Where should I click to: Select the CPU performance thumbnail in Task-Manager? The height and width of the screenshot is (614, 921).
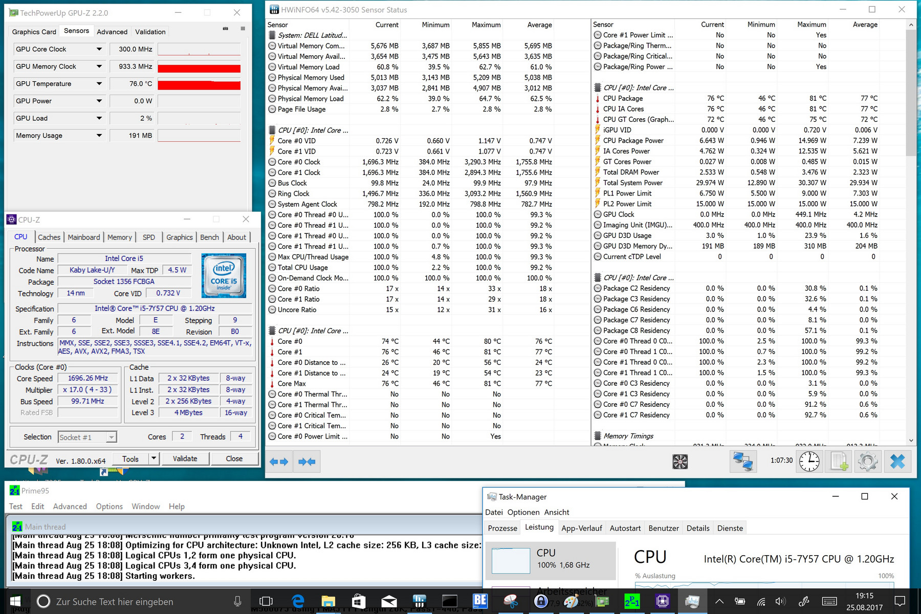tap(551, 560)
